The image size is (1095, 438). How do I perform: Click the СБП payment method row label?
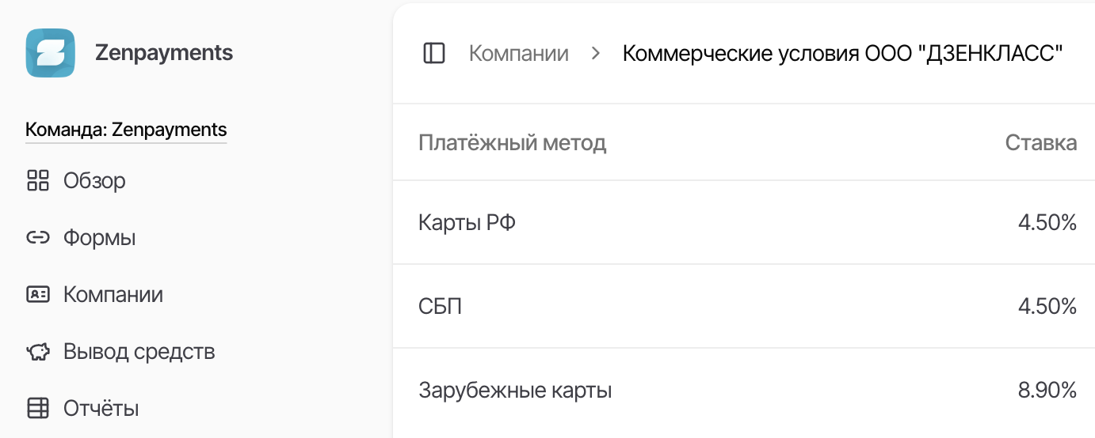tap(440, 306)
